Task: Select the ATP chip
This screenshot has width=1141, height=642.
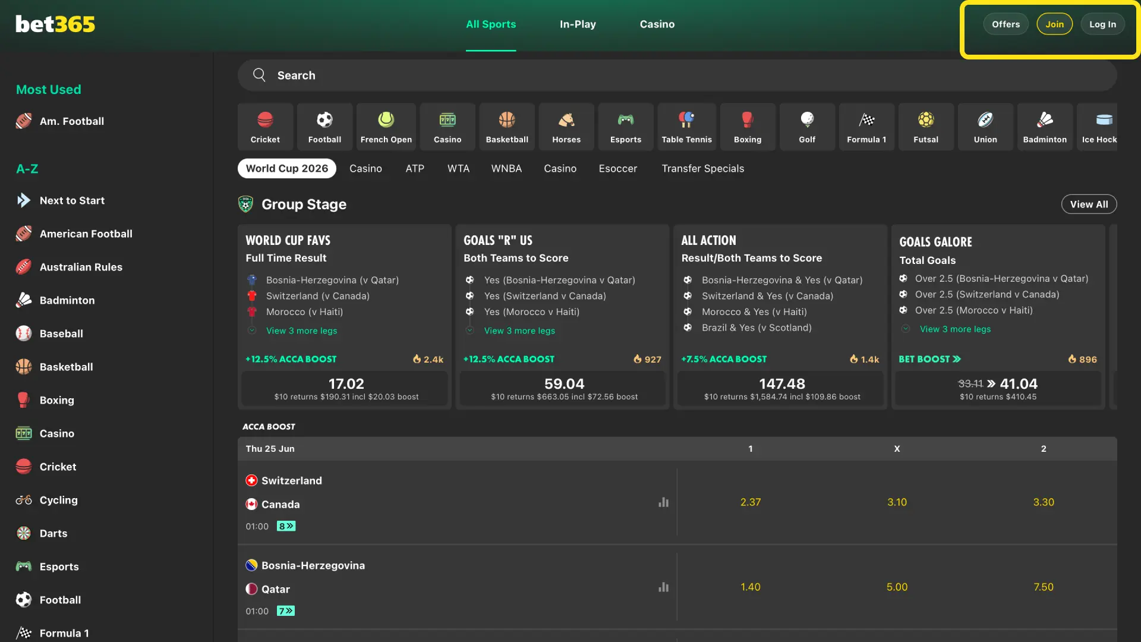Action: coord(415,169)
